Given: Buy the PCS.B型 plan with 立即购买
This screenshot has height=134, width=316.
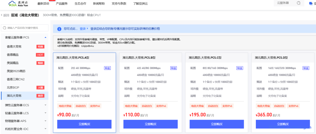Looking at the screenshot, I should tap(151, 124).
